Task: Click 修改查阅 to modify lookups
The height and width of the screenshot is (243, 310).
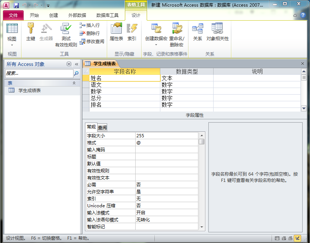Action: click(x=92, y=41)
